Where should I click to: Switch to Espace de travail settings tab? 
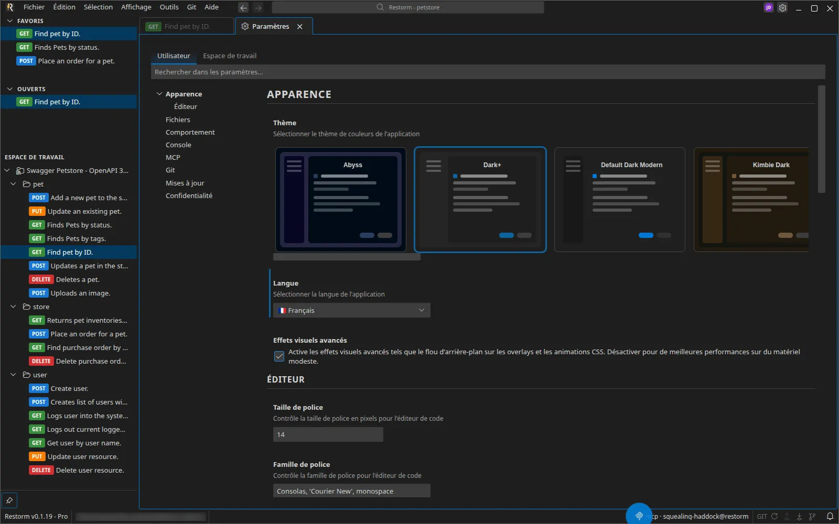230,56
